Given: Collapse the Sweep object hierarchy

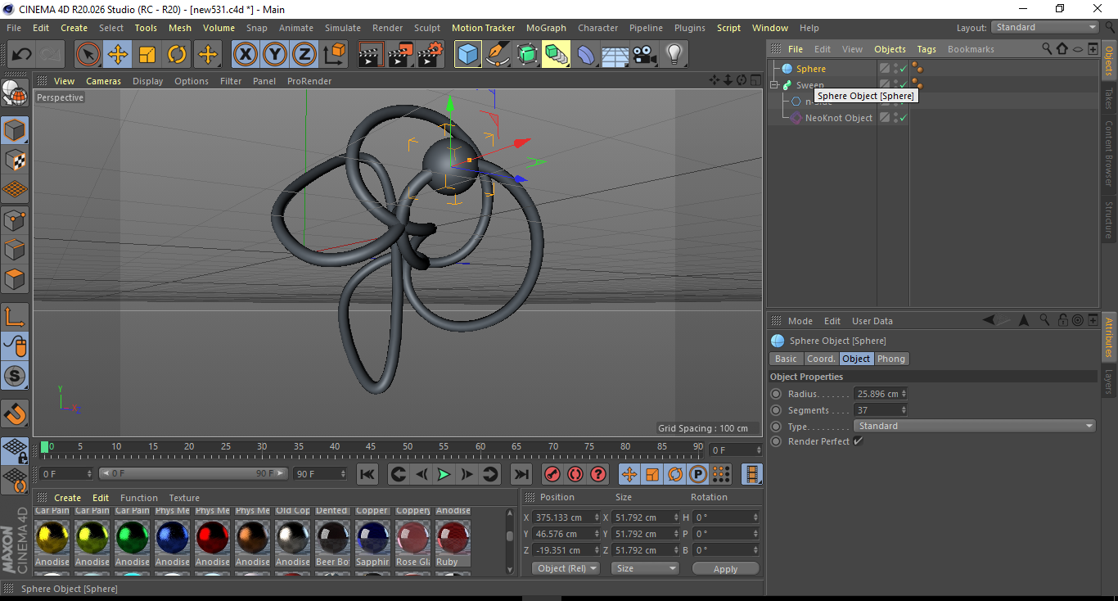Looking at the screenshot, I should (x=774, y=85).
